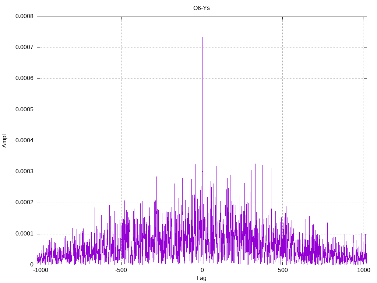Click the top of the central peak at lag 0
This screenshot has width=377, height=283.
[202, 38]
